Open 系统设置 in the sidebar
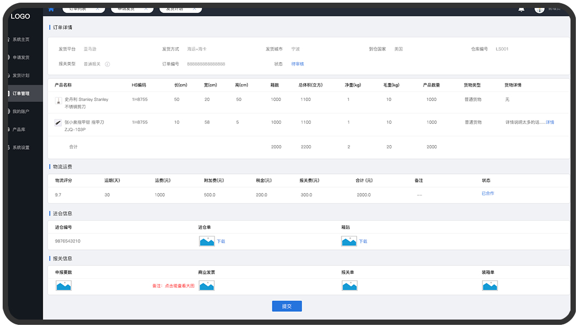Screen dimensions: 578x327 coord(21,147)
